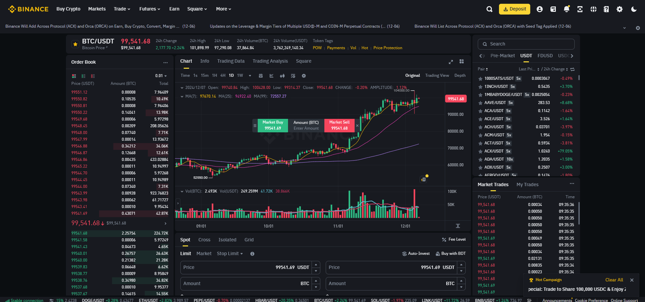Open the user profile icon

(x=540, y=9)
